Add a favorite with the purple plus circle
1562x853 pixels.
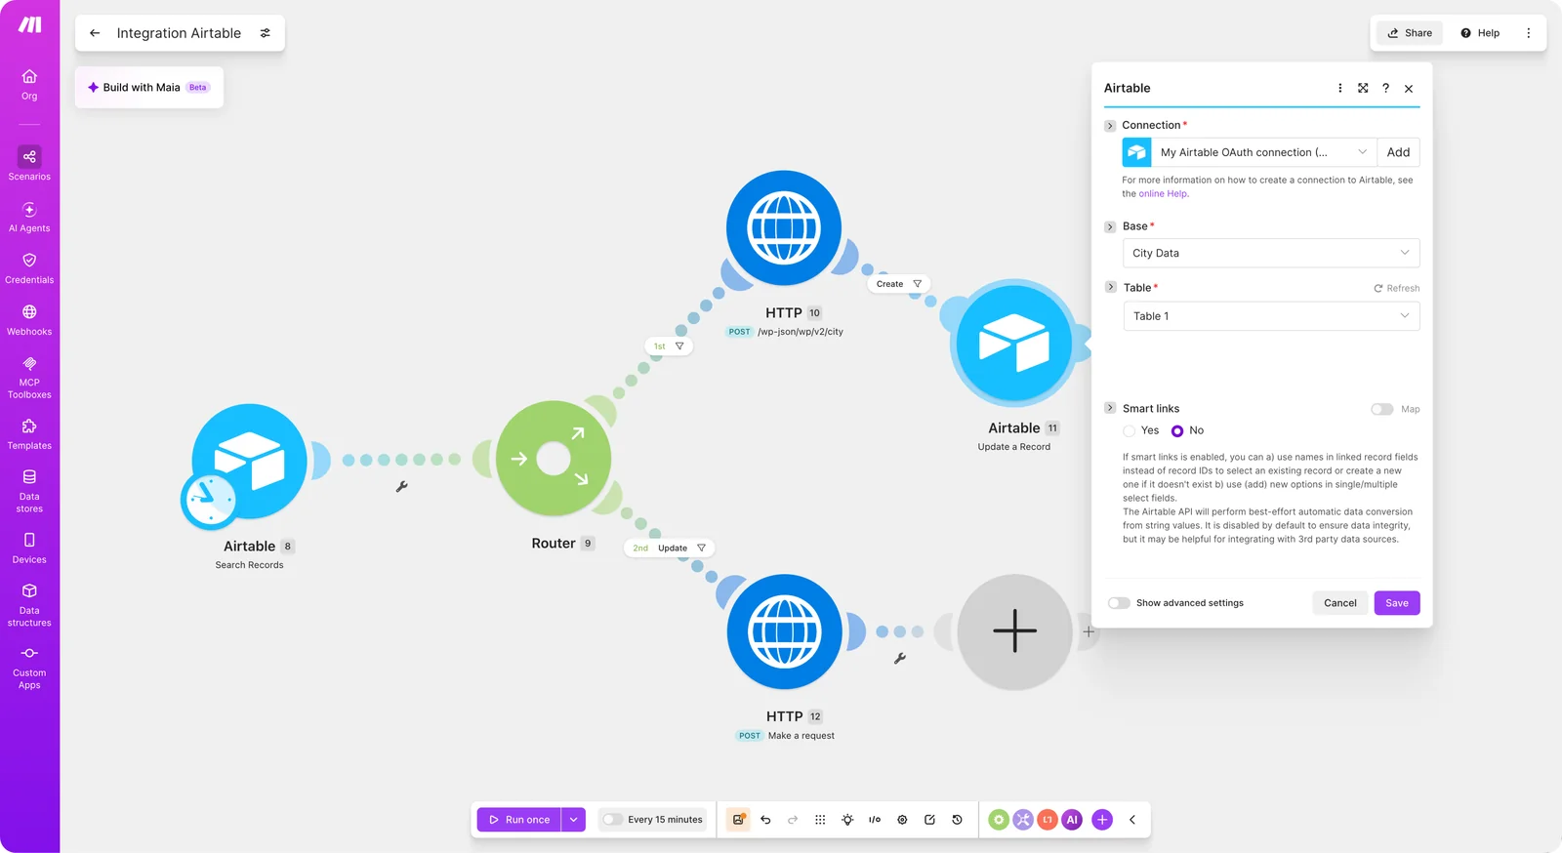click(1102, 820)
